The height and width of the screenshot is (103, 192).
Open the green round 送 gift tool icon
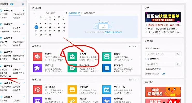(72, 68)
